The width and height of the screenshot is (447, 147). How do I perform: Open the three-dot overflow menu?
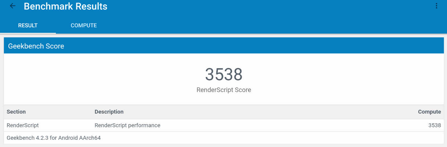pos(436,6)
